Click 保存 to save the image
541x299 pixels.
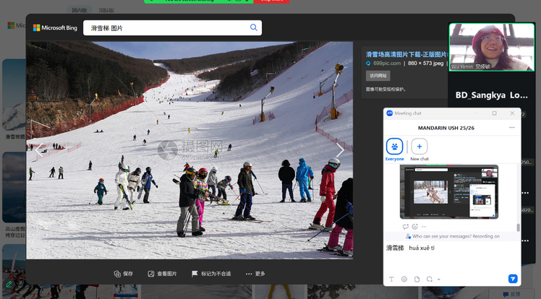(124, 274)
